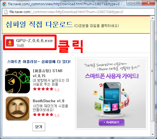Click the scrollbar down arrow

click(x=153, y=134)
